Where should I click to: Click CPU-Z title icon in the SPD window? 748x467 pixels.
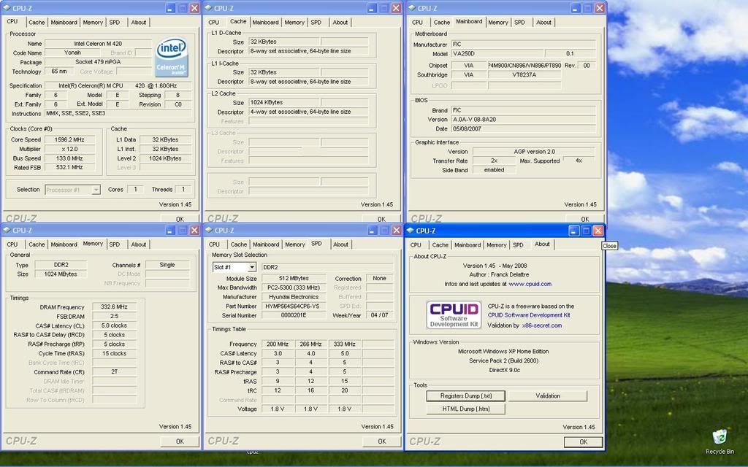(208, 230)
